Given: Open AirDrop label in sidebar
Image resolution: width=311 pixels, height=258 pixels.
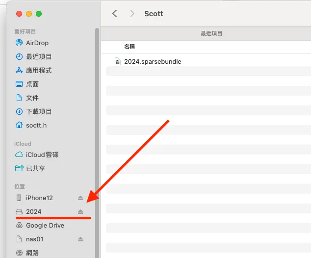Looking at the screenshot, I should [37, 43].
